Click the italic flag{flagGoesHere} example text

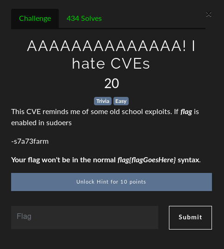point(147,160)
